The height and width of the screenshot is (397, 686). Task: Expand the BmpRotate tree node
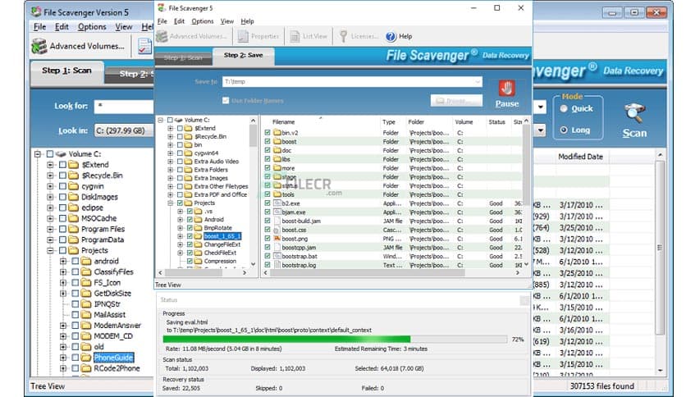pyautogui.click(x=181, y=228)
